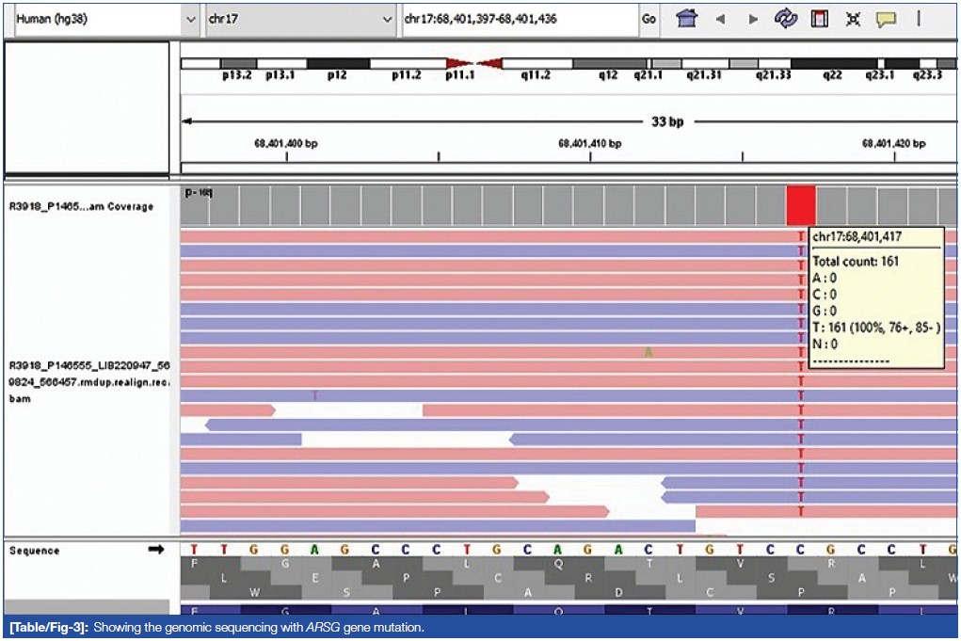
Task: Click the locus field showing chr17:68,401,397-68,401,436
Action: (518, 19)
